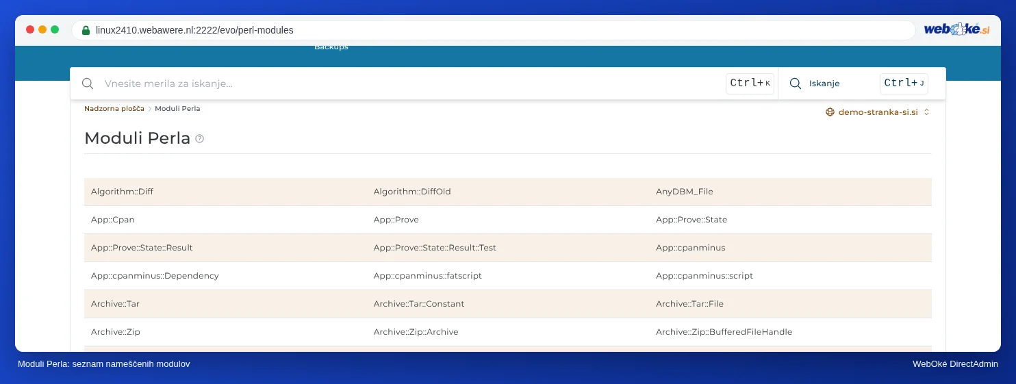This screenshot has height=384, width=1016.
Task: Click the breadcrumb chevron after Nadzorna plošča
Action: click(x=149, y=109)
